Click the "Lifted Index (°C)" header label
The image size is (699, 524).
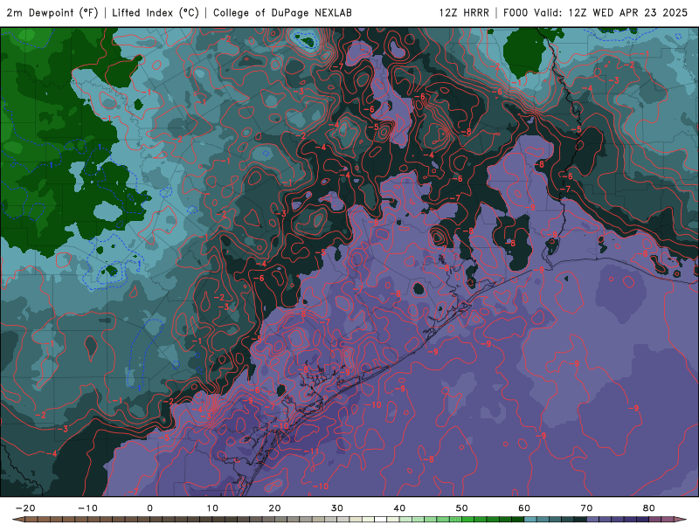coord(156,13)
